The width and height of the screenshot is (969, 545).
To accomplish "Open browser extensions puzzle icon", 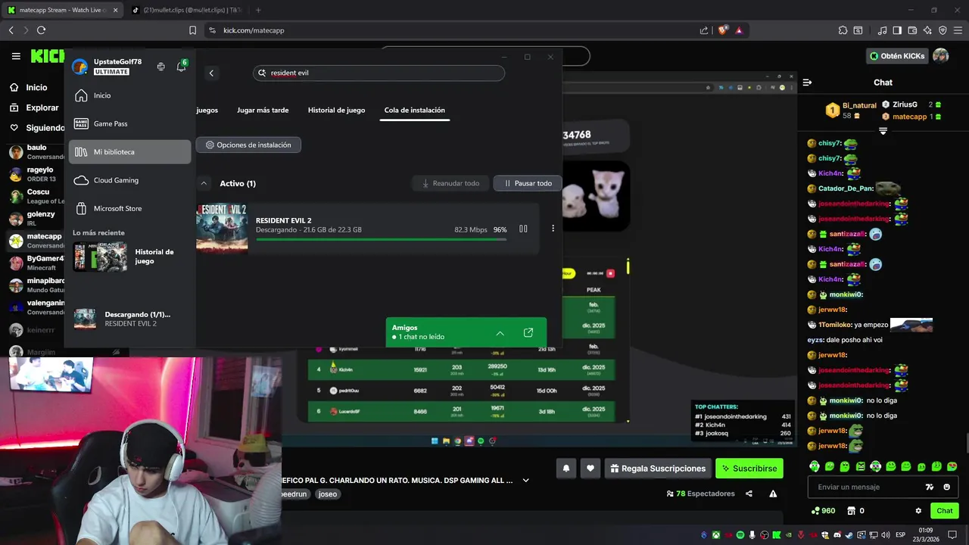I will point(843,30).
